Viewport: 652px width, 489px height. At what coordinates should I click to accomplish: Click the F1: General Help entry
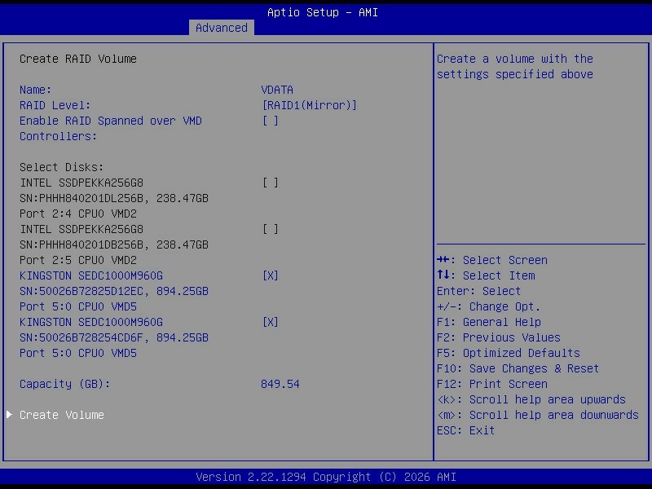(488, 322)
